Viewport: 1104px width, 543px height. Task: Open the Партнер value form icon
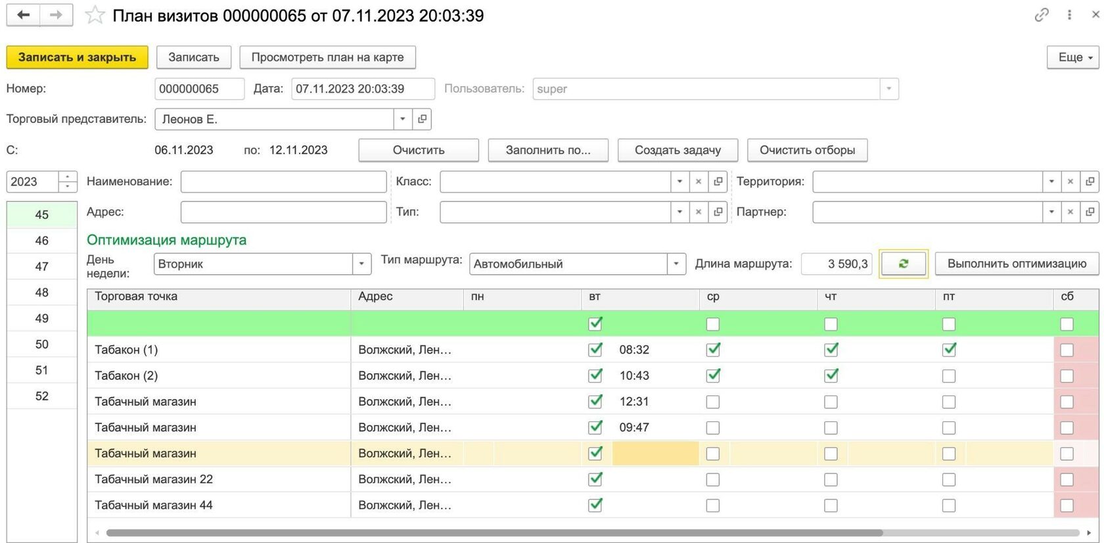[1090, 212]
